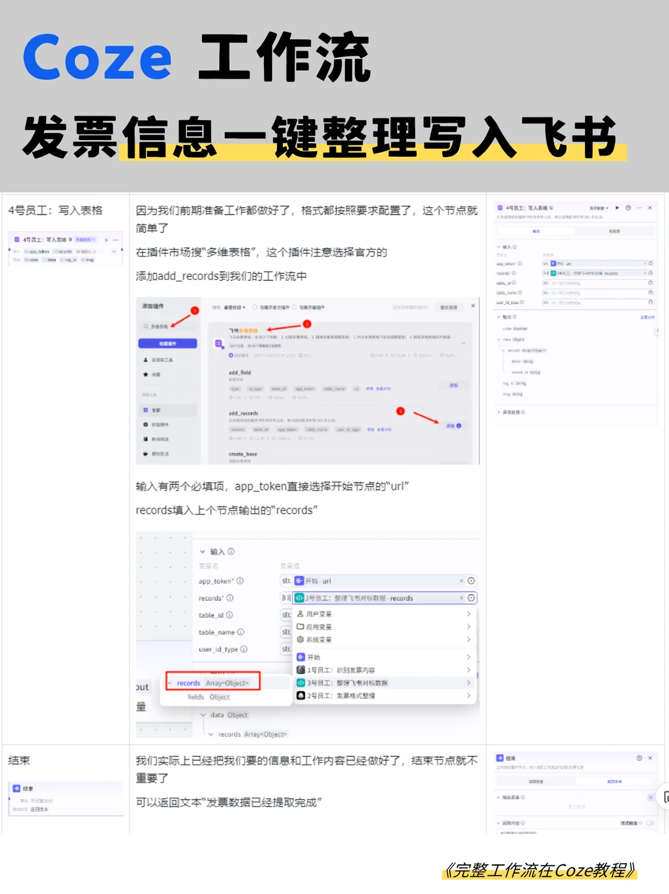The height and width of the screenshot is (894, 669).
Task: Click info icon beside app_token label
Action: pos(240,581)
